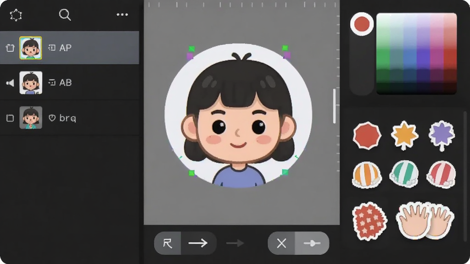Select the orange star-leaf sticker
This screenshot has height=264, width=470.
pyautogui.click(x=405, y=136)
